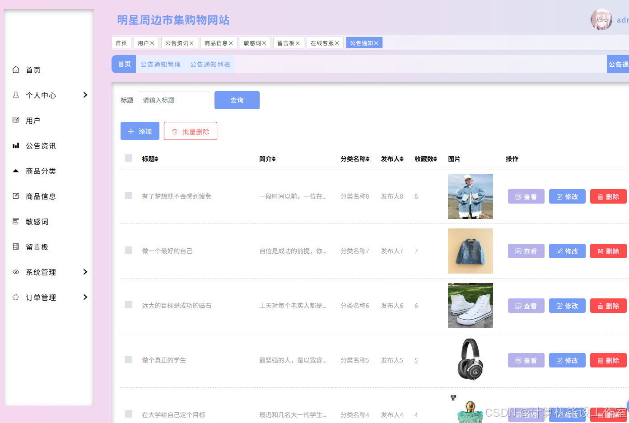This screenshot has width=629, height=423.
Task: Expand the 订单管理 submenu arrow
Action: point(85,297)
